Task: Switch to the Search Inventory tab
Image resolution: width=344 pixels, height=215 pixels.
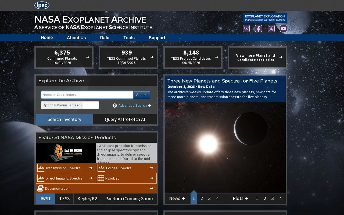Action: pyautogui.click(x=64, y=119)
